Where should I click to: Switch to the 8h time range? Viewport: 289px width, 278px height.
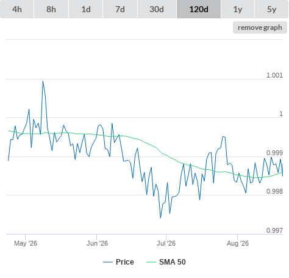point(51,9)
